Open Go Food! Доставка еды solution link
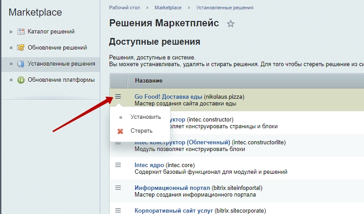The height and width of the screenshot is (214, 364). 168,97
